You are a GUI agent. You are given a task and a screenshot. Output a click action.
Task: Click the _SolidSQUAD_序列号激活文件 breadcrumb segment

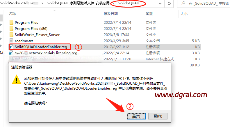78,3
